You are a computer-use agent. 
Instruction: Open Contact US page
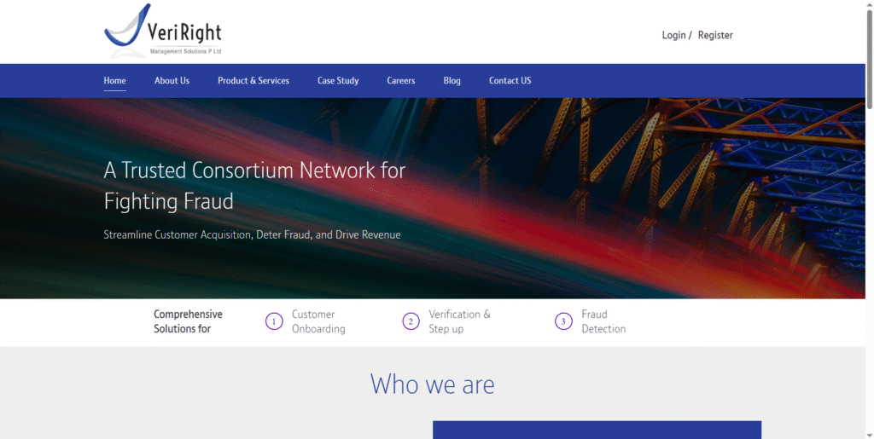(x=510, y=81)
